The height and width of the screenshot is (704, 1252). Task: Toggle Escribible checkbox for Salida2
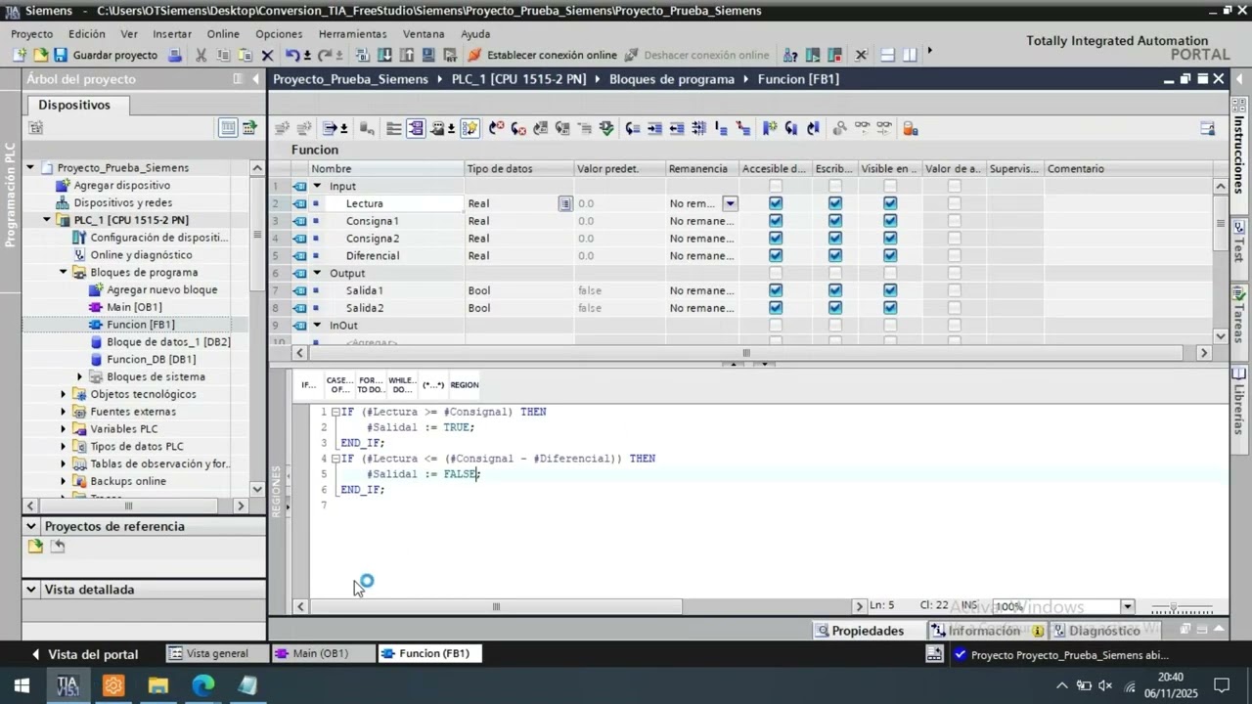point(835,308)
